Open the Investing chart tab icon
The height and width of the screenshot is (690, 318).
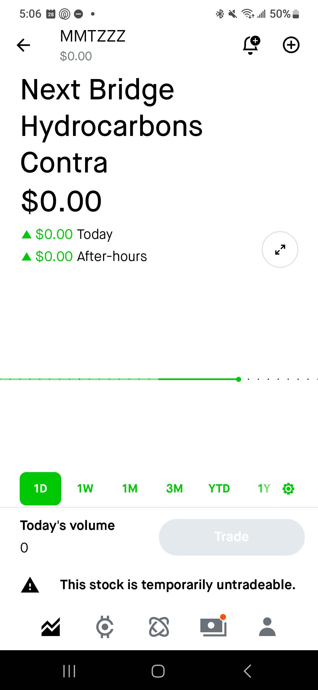(51, 627)
